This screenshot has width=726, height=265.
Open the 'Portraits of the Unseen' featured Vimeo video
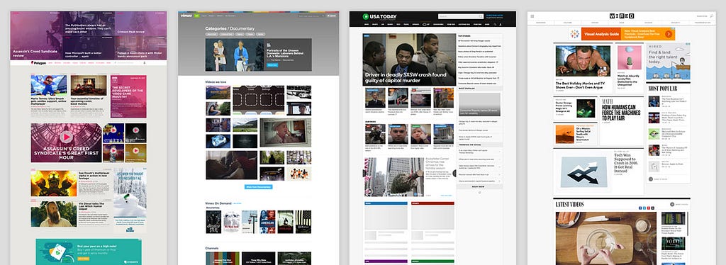coord(258,55)
